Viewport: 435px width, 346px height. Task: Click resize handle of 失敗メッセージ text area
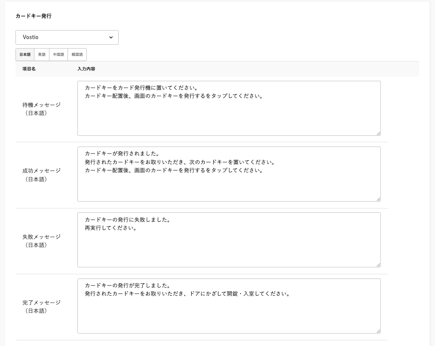point(378,265)
